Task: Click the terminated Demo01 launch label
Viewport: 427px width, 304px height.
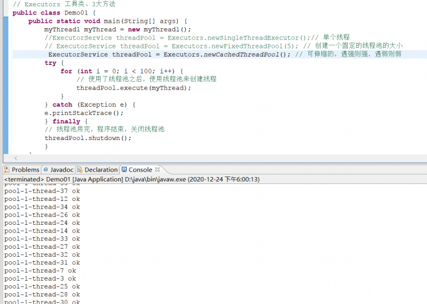Action: click(x=132, y=179)
